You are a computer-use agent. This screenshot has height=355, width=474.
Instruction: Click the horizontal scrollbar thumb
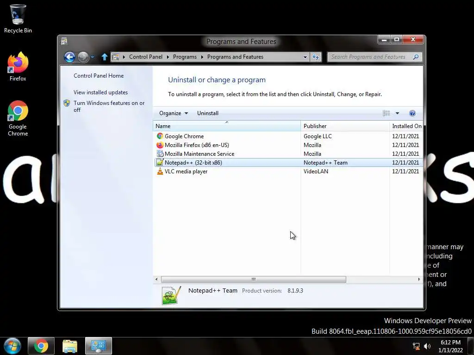(x=253, y=279)
